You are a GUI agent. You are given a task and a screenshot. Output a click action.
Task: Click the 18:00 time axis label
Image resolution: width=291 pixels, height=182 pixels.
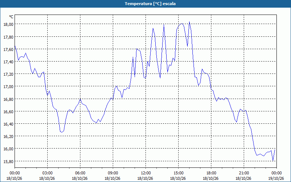pos(211,173)
